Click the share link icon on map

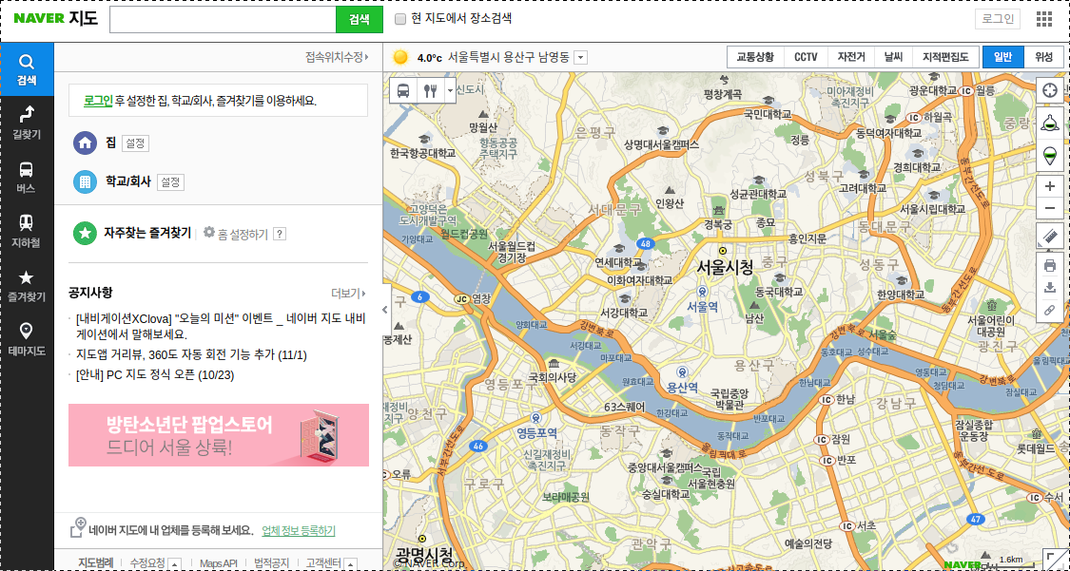(1050, 311)
